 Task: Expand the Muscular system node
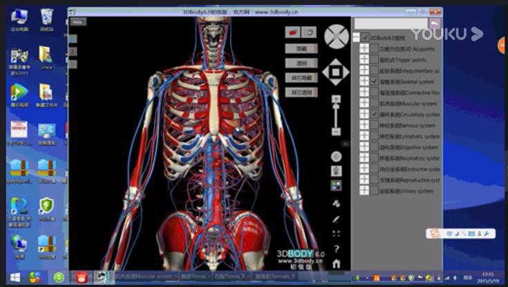point(364,103)
